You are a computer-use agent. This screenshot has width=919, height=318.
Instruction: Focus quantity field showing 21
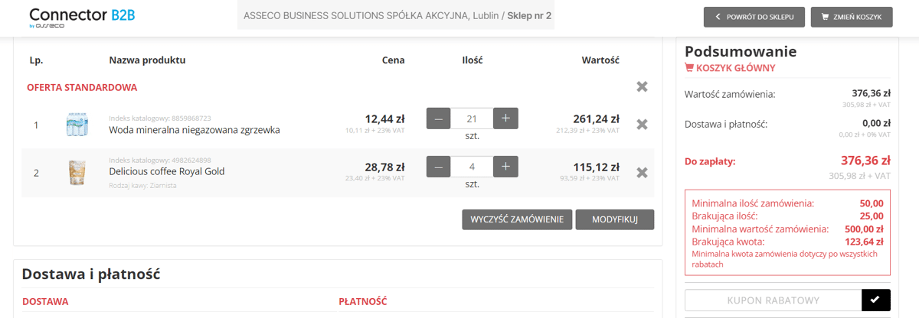[472, 118]
